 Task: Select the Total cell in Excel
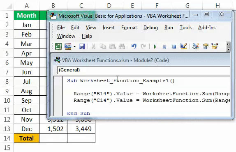[26, 138]
